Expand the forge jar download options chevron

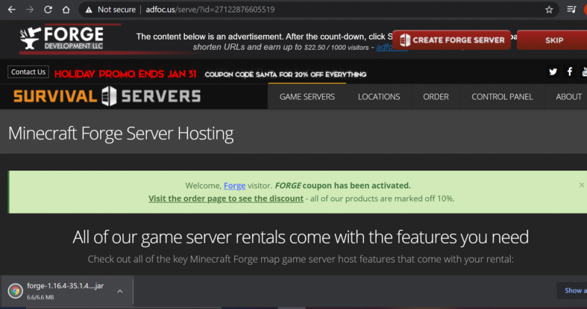click(x=120, y=291)
